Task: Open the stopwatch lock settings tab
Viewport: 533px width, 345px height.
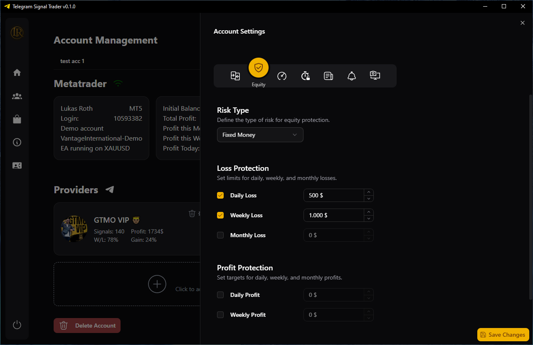Action: (x=305, y=76)
